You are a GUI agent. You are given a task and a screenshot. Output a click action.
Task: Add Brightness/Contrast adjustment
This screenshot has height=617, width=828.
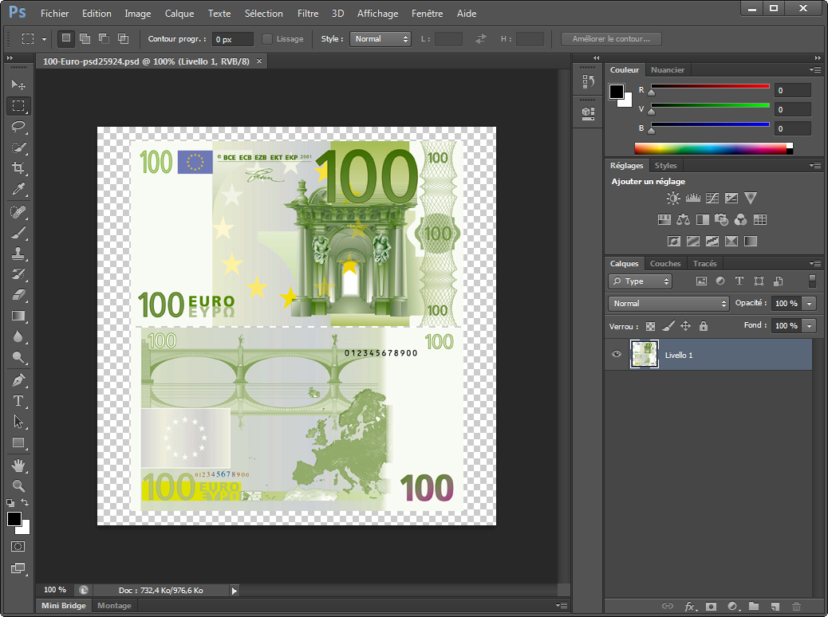click(673, 198)
